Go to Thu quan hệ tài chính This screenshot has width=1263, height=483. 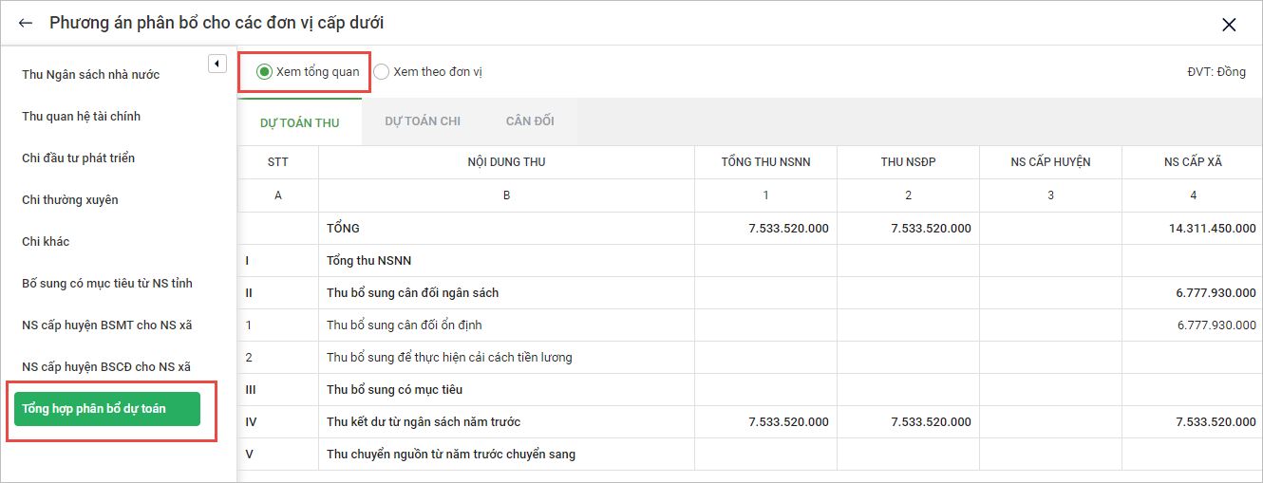82,117
